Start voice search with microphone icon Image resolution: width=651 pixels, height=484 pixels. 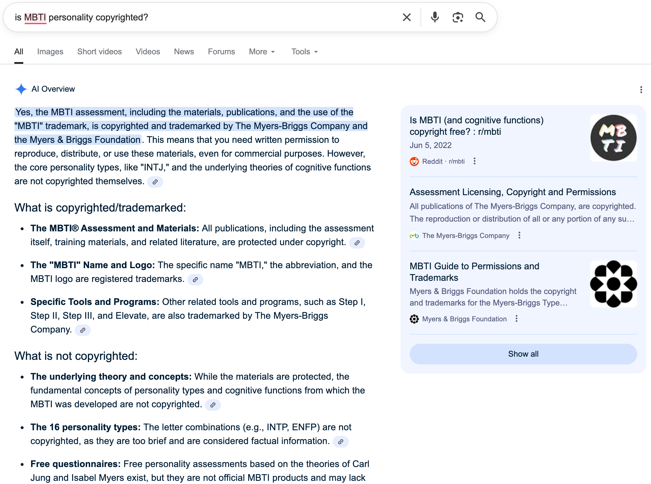point(435,17)
